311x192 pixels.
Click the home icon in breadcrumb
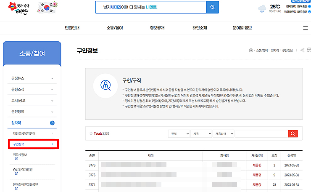click(x=251, y=50)
